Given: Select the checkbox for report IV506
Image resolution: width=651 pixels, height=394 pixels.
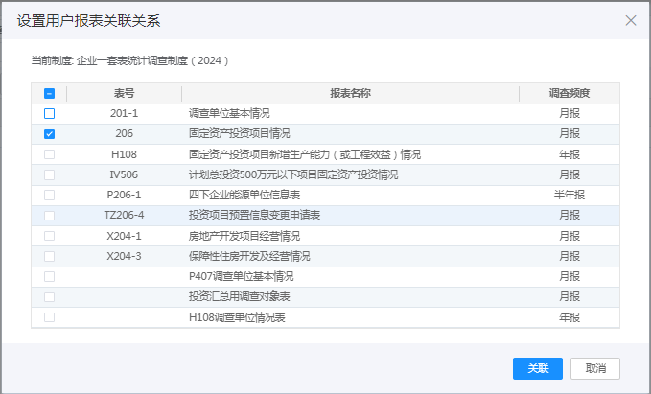Looking at the screenshot, I should [x=49, y=174].
